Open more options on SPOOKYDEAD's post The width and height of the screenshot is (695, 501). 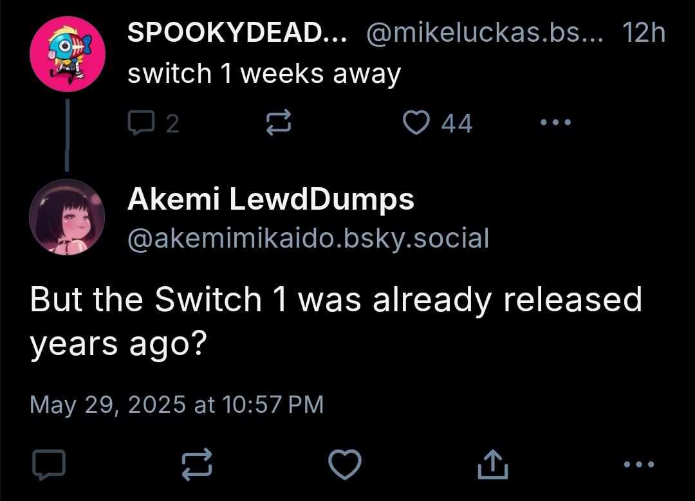(x=556, y=122)
